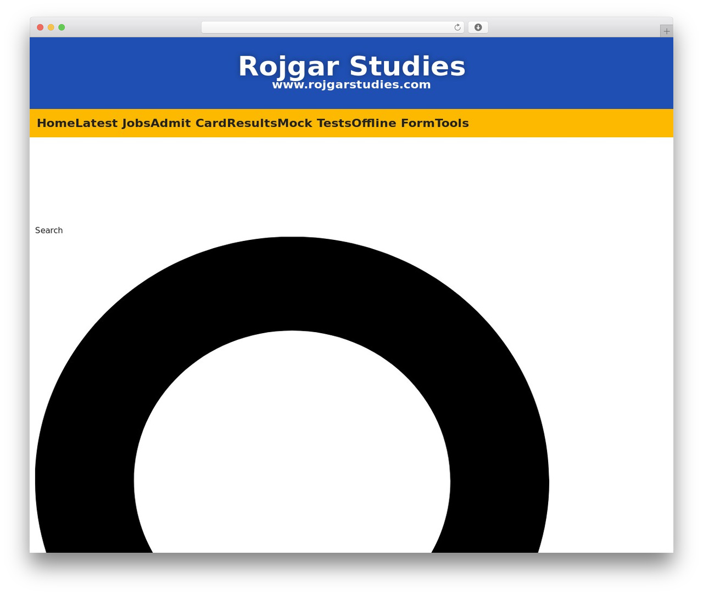Click the oversized search magnifier icon

pos(292,395)
